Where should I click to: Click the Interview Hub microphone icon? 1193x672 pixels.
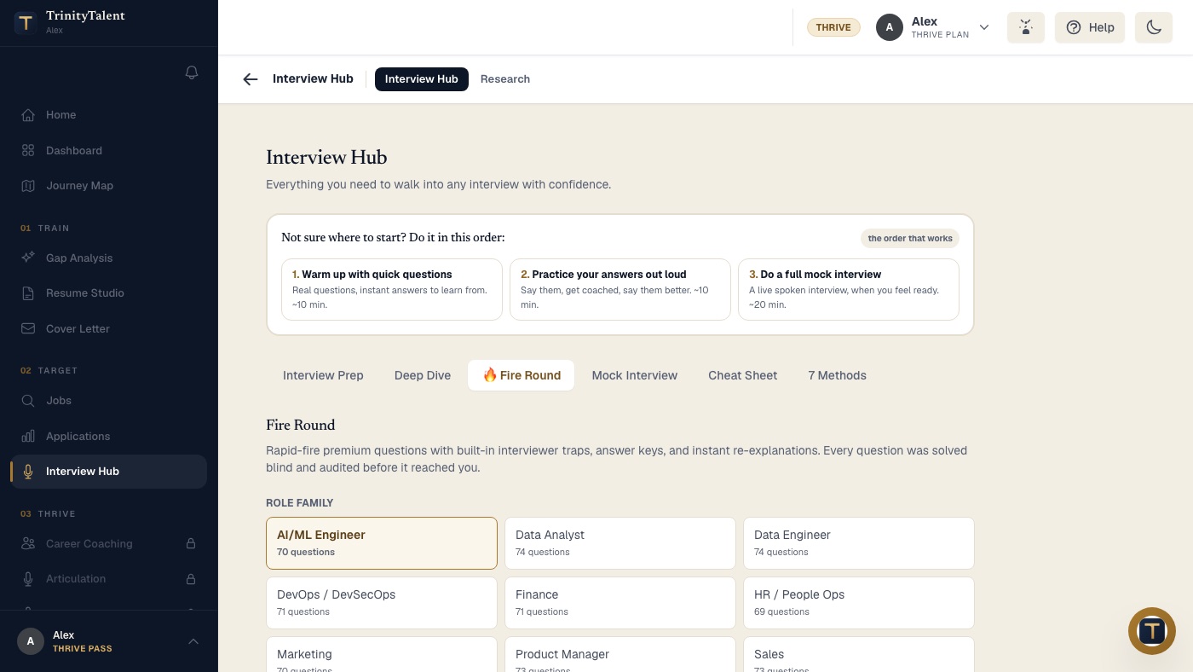point(28,472)
